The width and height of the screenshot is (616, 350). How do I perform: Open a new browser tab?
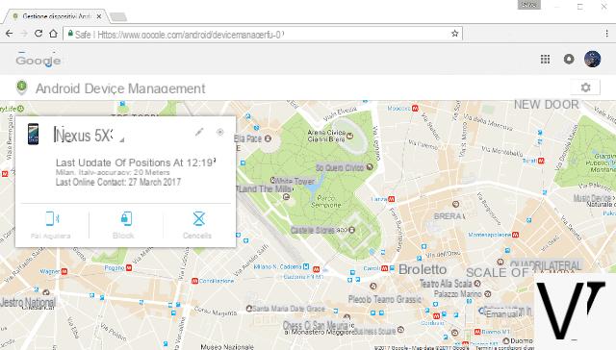click(118, 17)
